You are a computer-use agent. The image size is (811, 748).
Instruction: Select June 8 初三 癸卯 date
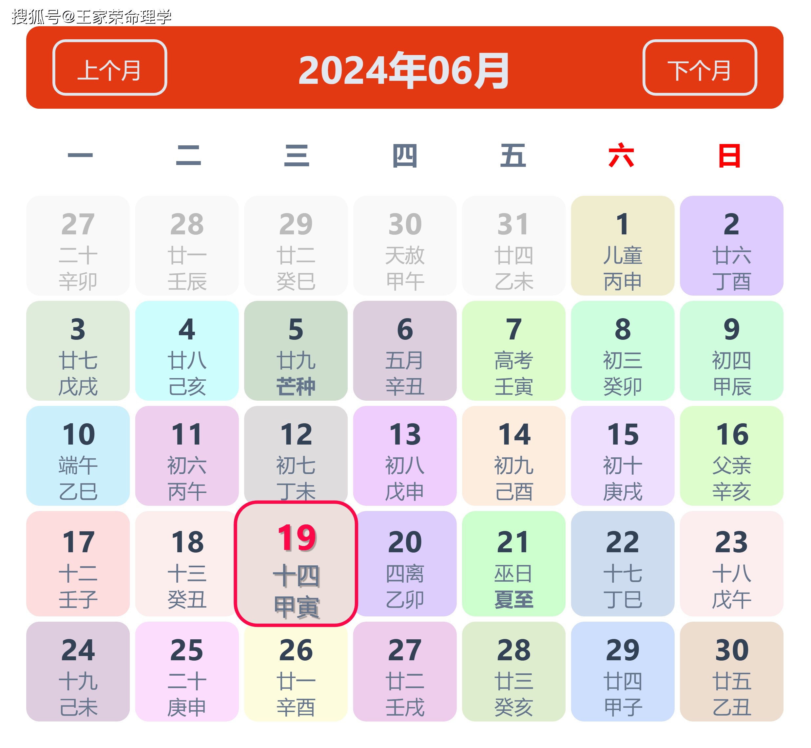point(623,351)
